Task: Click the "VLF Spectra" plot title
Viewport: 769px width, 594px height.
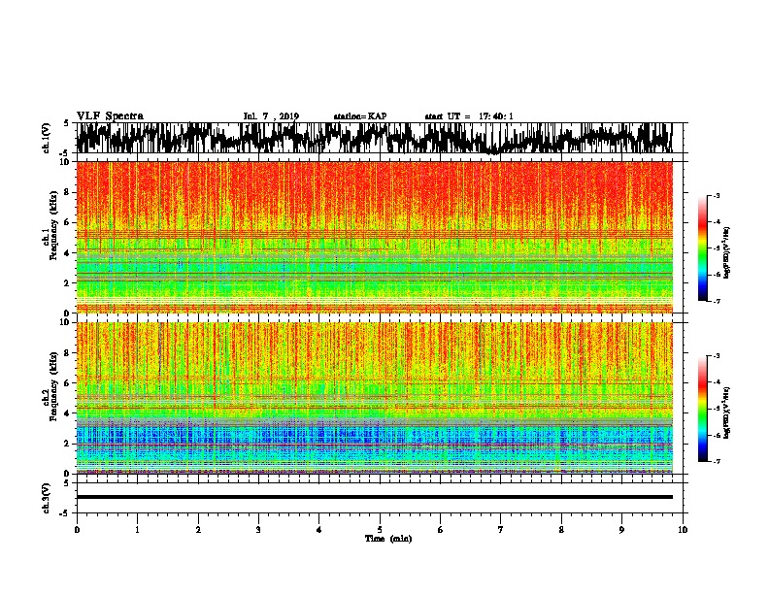Action: [x=110, y=116]
